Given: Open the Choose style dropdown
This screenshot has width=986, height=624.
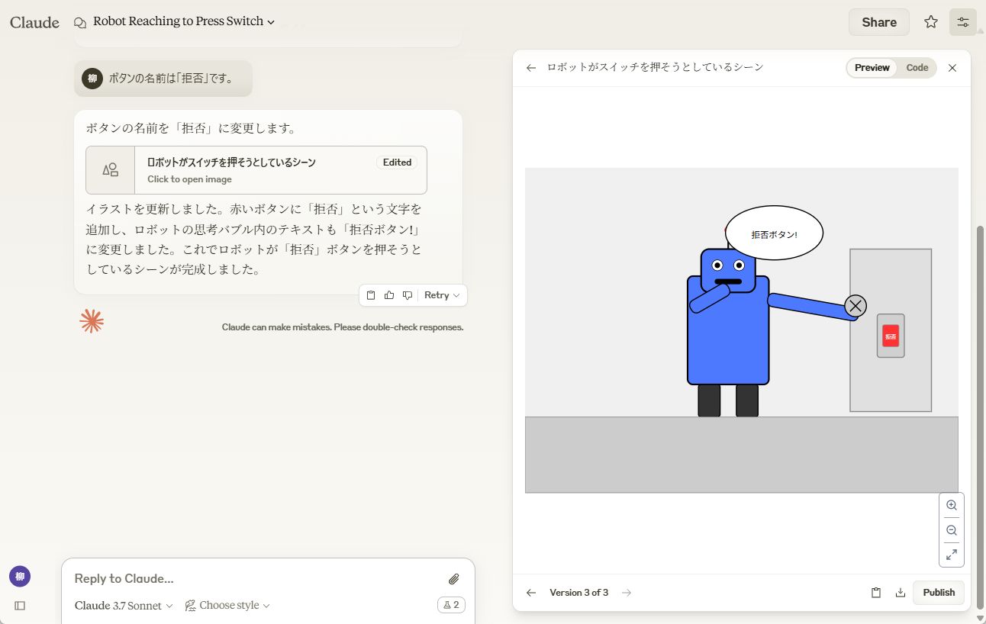Looking at the screenshot, I should [x=227, y=605].
